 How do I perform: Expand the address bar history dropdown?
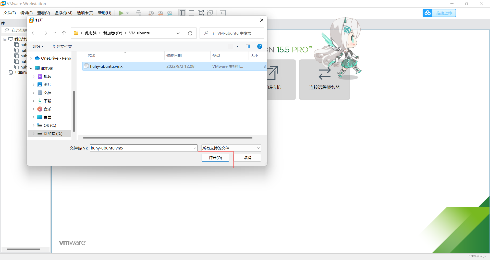coord(178,33)
